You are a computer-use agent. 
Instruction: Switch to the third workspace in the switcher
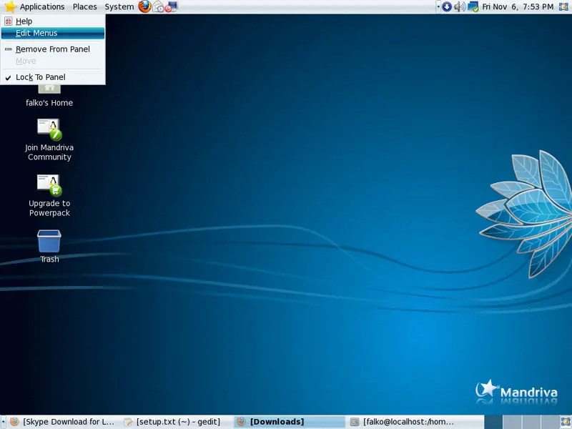click(x=531, y=422)
